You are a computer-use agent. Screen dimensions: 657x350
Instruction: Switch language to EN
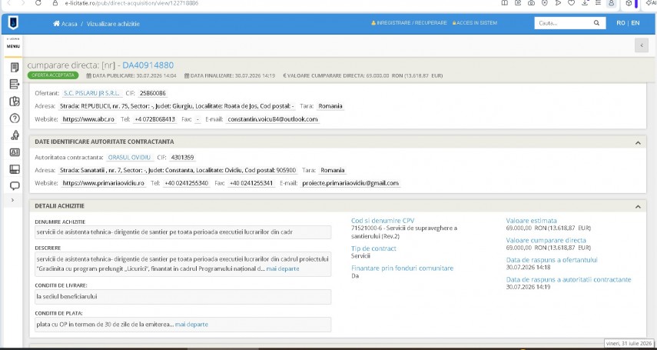(635, 23)
